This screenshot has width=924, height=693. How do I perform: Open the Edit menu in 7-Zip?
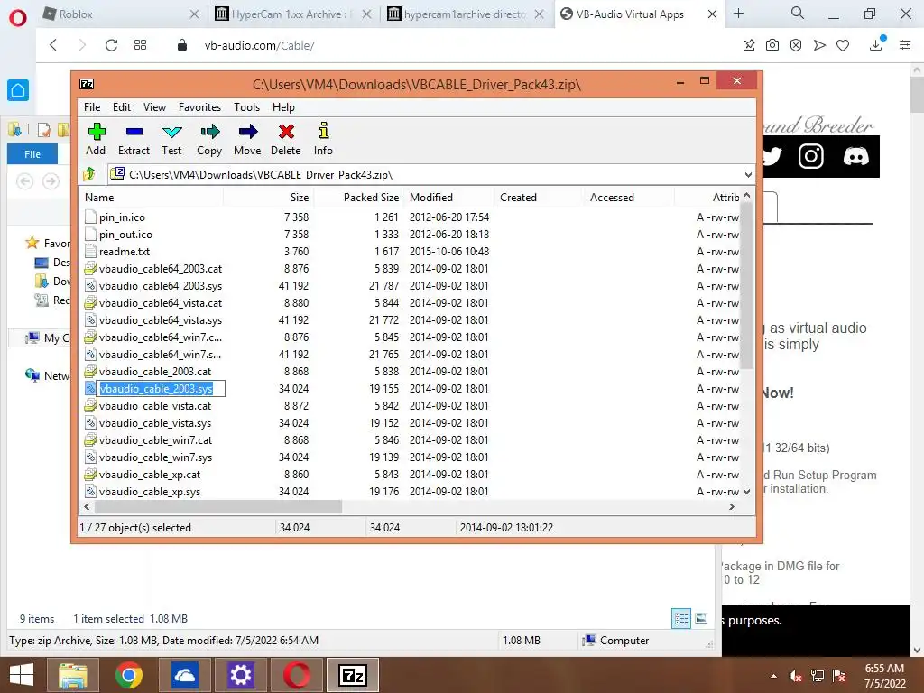coord(122,107)
